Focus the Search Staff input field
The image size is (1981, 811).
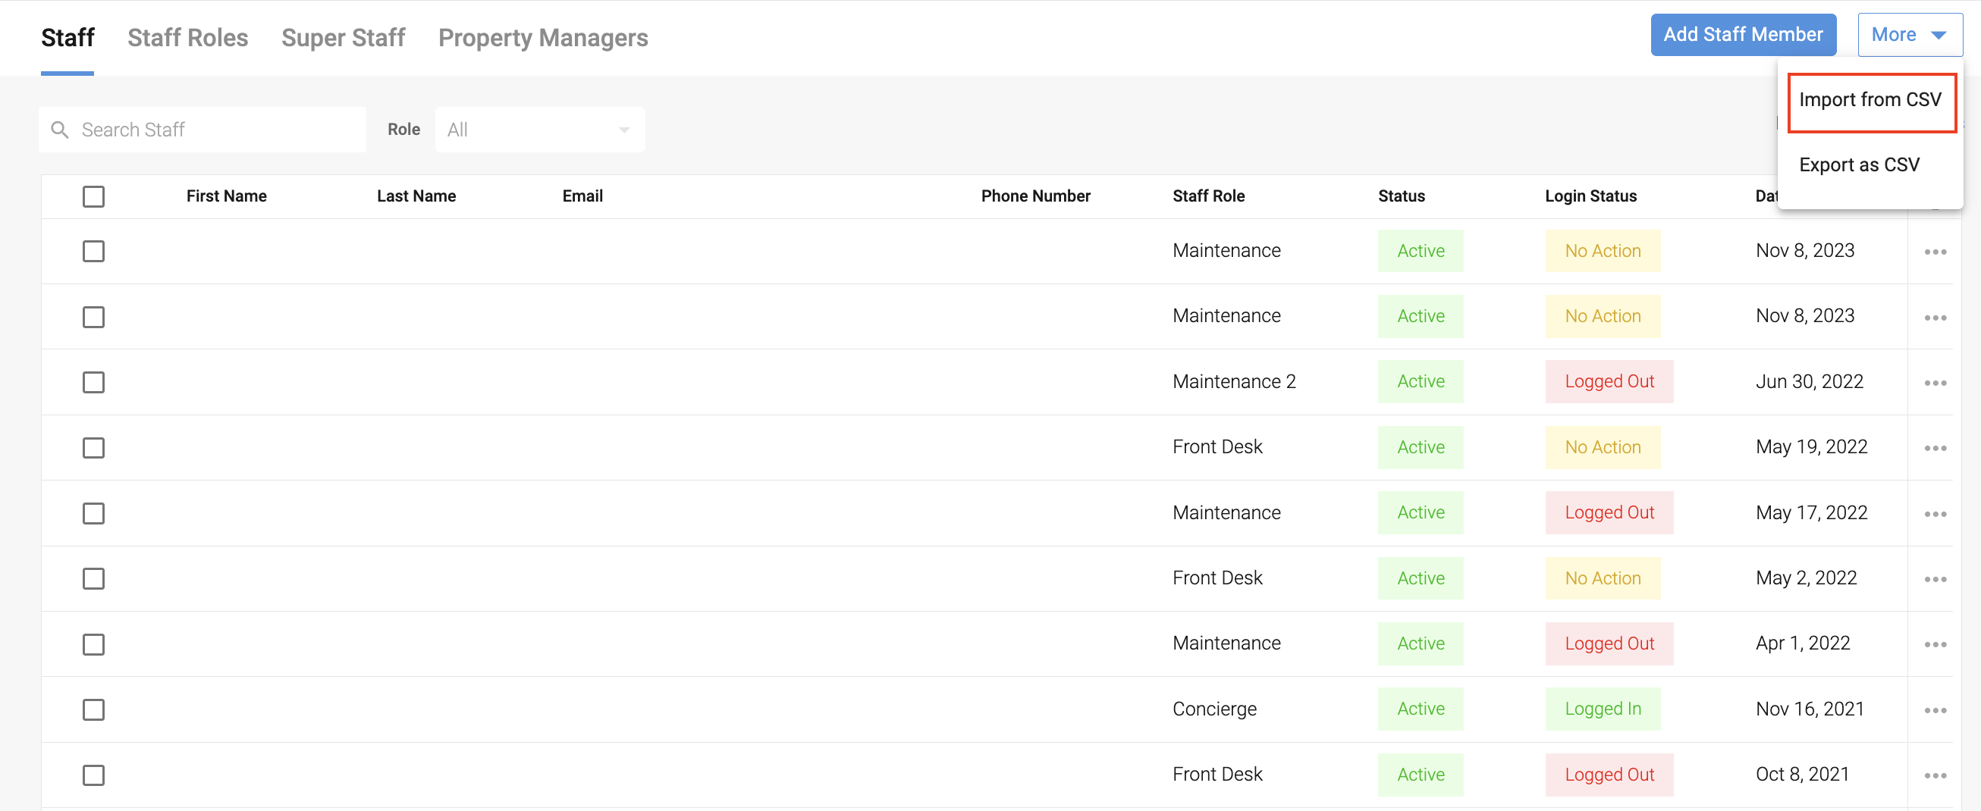(215, 130)
